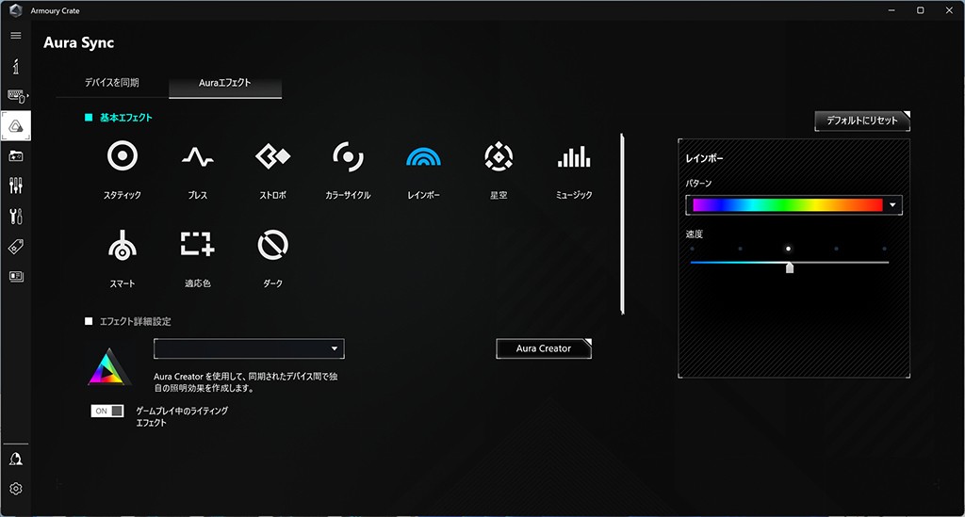Open the Aura Sync triangle icon in the sidebar
The height and width of the screenshot is (517, 965).
click(16, 126)
